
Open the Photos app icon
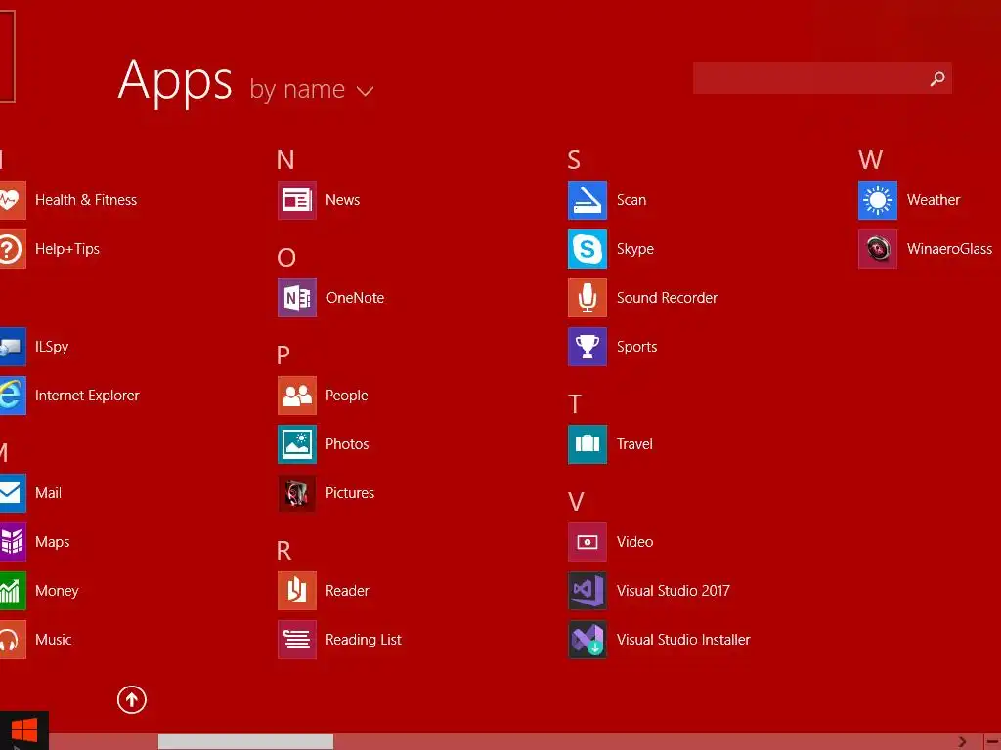297,444
